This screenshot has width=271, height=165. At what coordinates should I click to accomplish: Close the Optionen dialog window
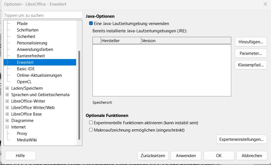point(265,4)
